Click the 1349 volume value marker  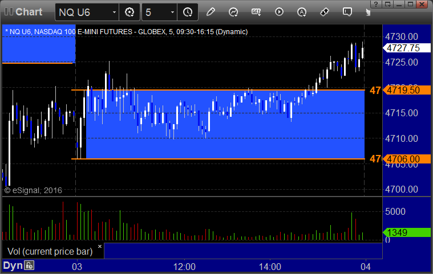point(407,232)
